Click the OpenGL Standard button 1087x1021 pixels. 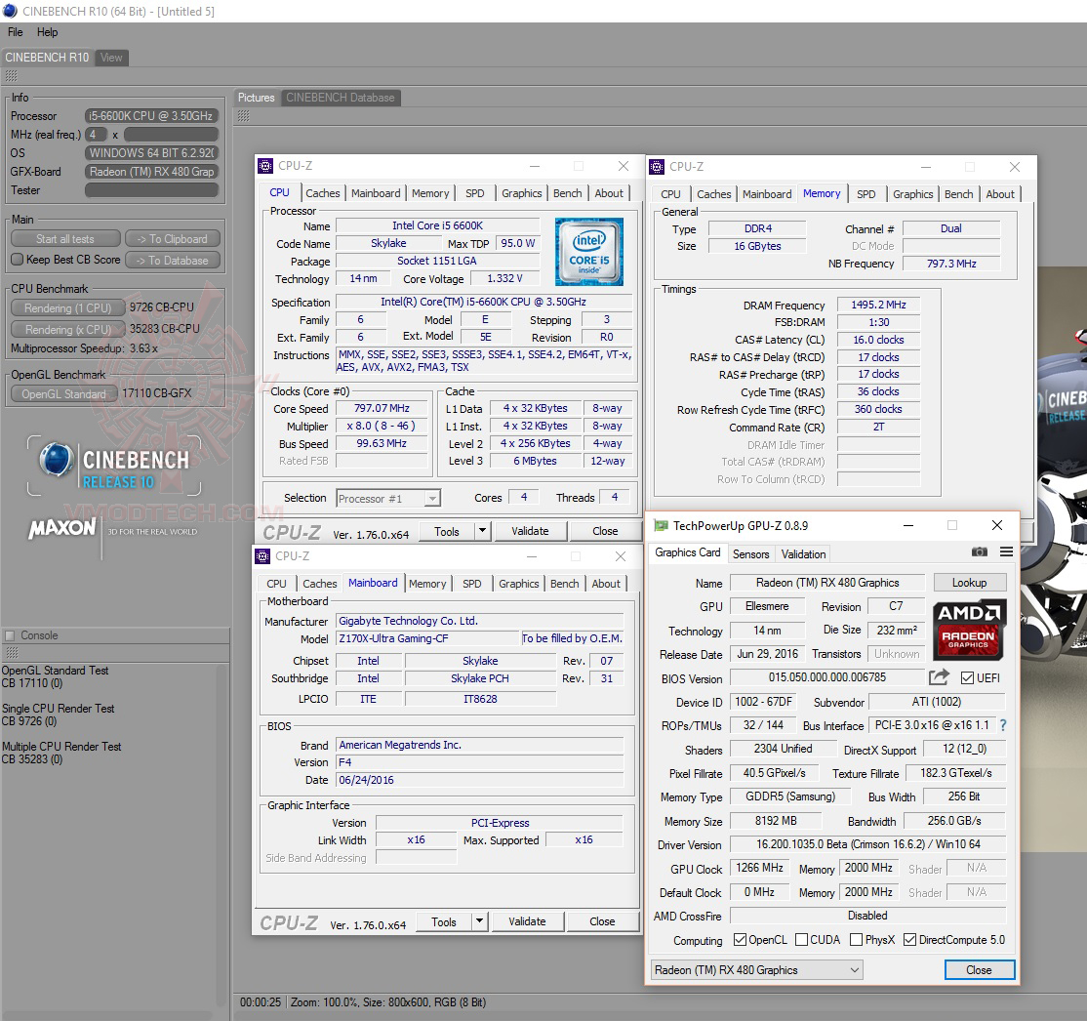[63, 394]
